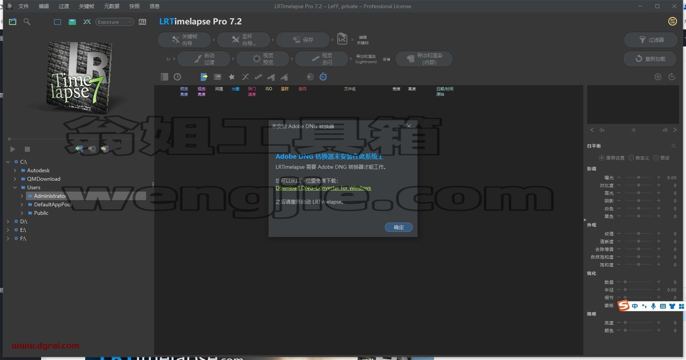
Task: Go to next image with right chevron
Action: coord(675,130)
